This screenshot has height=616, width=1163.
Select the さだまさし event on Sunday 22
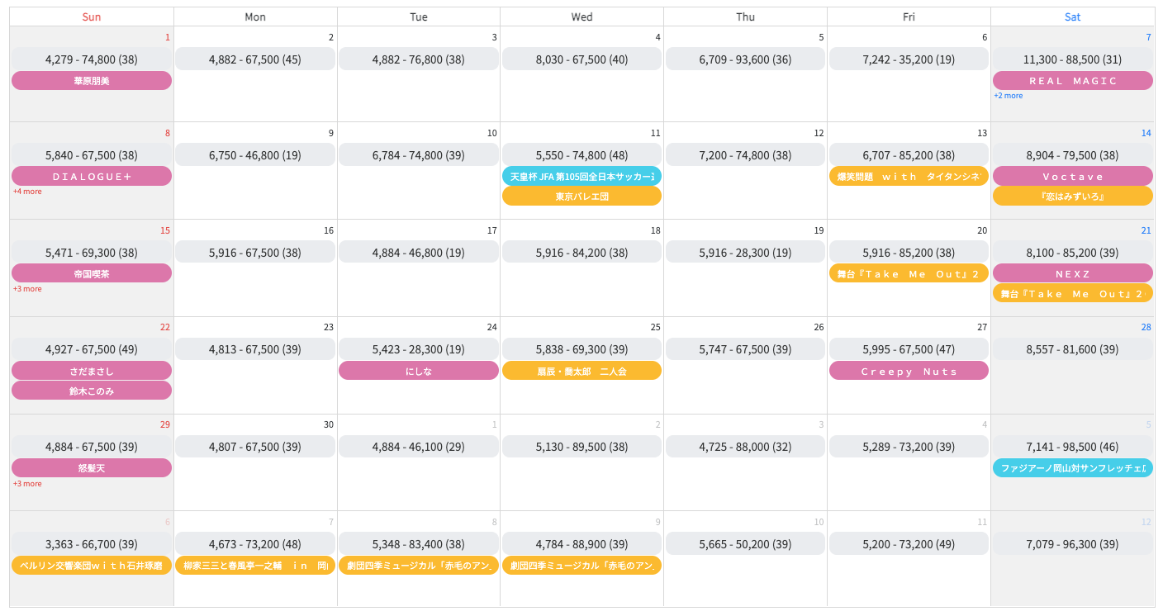92,372
